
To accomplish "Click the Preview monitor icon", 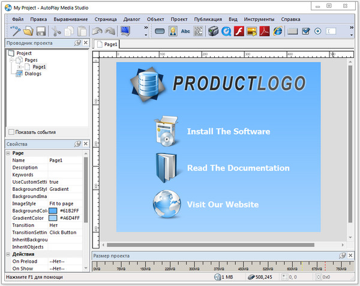I will point(126,31).
